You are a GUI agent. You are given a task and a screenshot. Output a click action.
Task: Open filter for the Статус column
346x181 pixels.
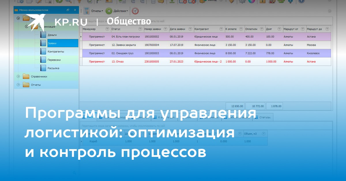[x=140, y=29]
